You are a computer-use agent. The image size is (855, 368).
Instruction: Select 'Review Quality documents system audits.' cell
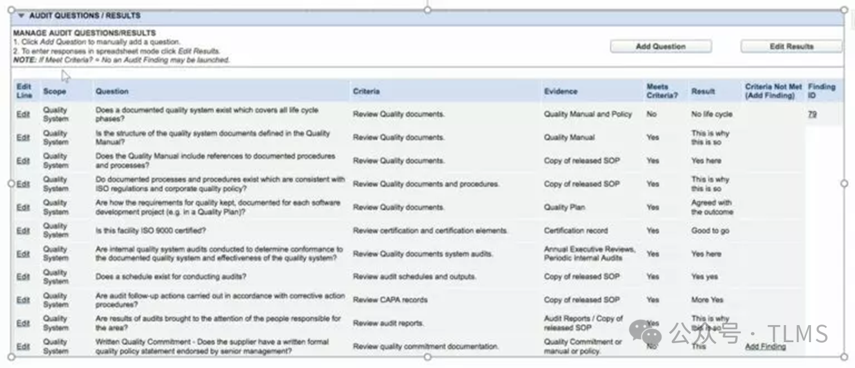pyautogui.click(x=423, y=254)
